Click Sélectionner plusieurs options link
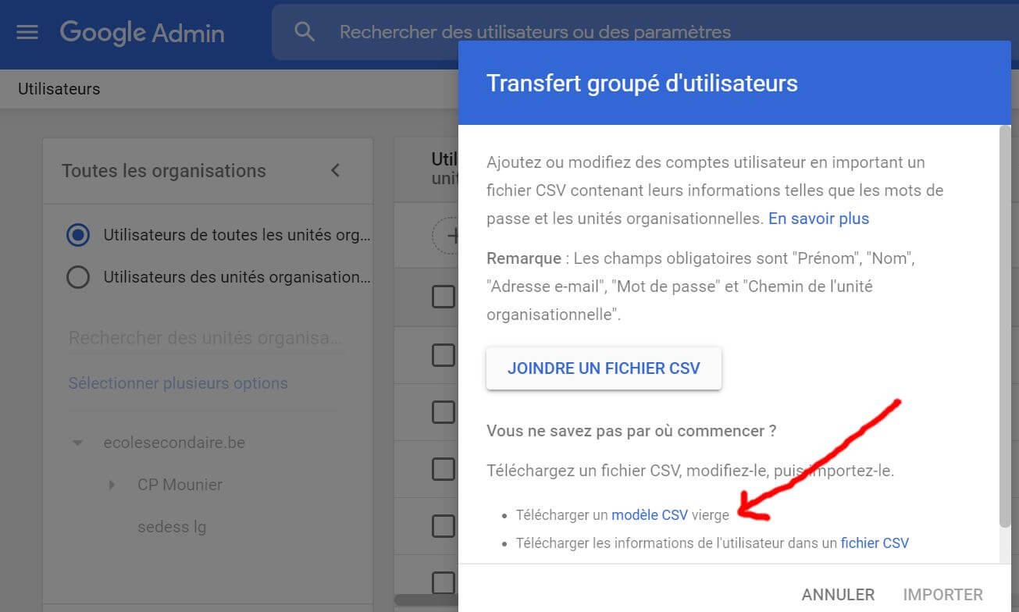 point(178,383)
